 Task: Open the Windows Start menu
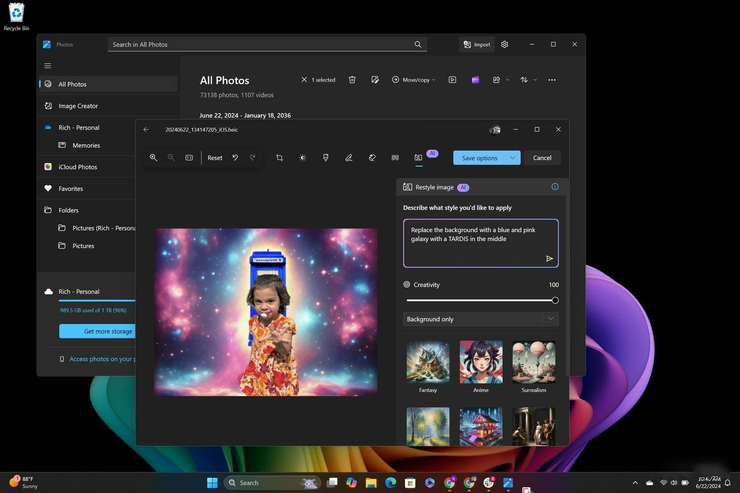(212, 483)
